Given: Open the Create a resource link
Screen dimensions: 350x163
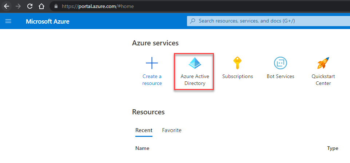Looking at the screenshot, I should [x=152, y=80].
